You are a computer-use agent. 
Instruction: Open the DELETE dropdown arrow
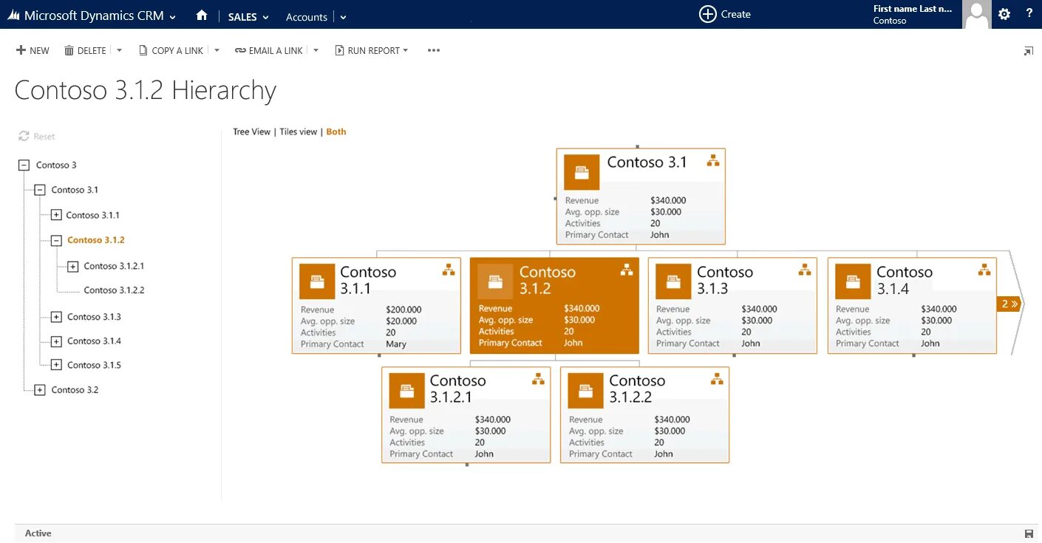click(119, 50)
